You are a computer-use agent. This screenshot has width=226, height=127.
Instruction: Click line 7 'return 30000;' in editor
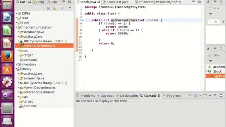point(117,27)
